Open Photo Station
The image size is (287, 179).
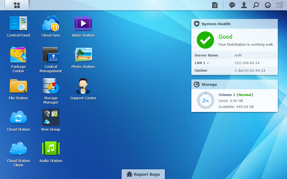(x=83, y=55)
